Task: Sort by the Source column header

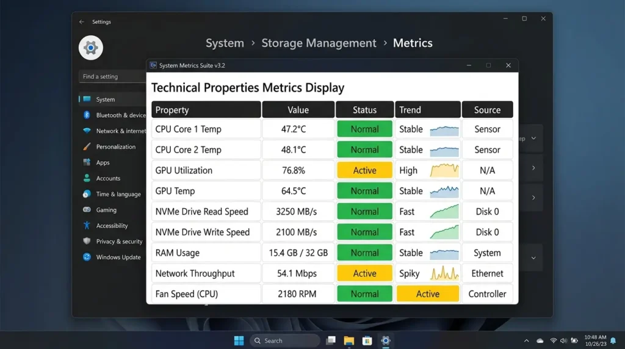Action: click(x=487, y=110)
